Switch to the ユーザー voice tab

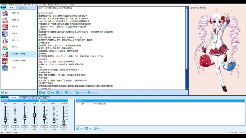coord(22,8)
